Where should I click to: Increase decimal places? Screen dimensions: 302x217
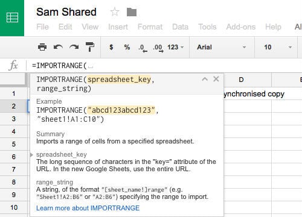tap(158, 48)
